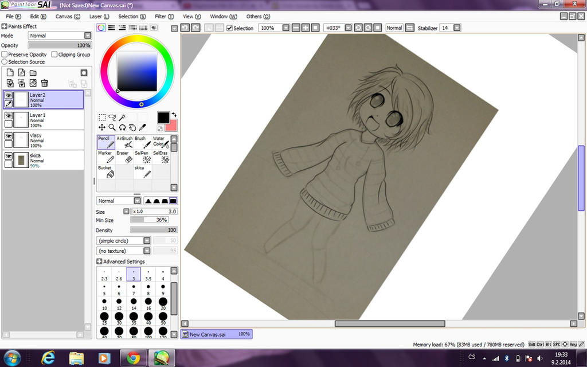Select the magic wand tool

(x=122, y=117)
